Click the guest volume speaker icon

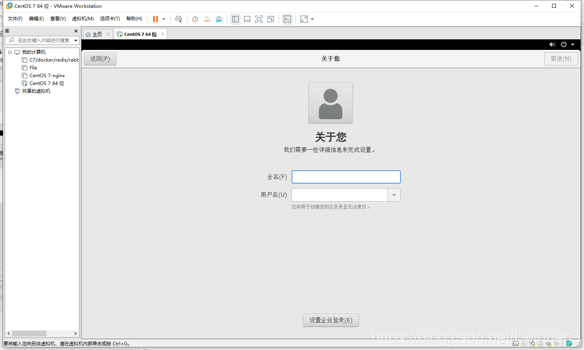(552, 44)
